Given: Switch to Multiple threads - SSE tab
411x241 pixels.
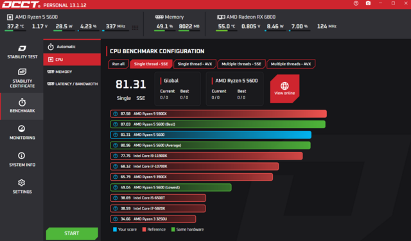Looking at the screenshot, I should point(241,64).
